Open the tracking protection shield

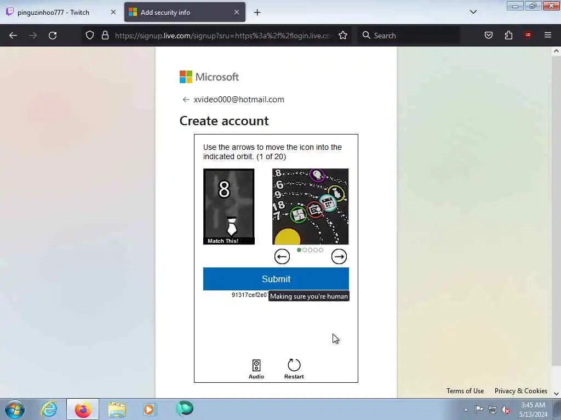click(90, 36)
